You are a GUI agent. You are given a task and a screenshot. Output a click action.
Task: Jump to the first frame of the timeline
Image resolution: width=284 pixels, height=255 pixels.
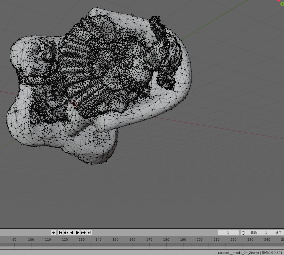click(x=61, y=233)
